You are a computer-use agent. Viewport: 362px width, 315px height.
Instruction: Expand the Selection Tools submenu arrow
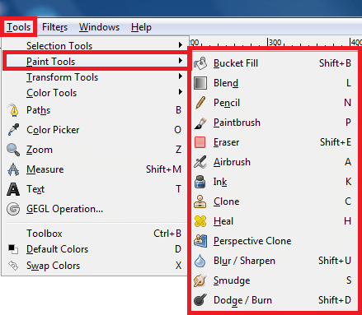click(x=181, y=44)
